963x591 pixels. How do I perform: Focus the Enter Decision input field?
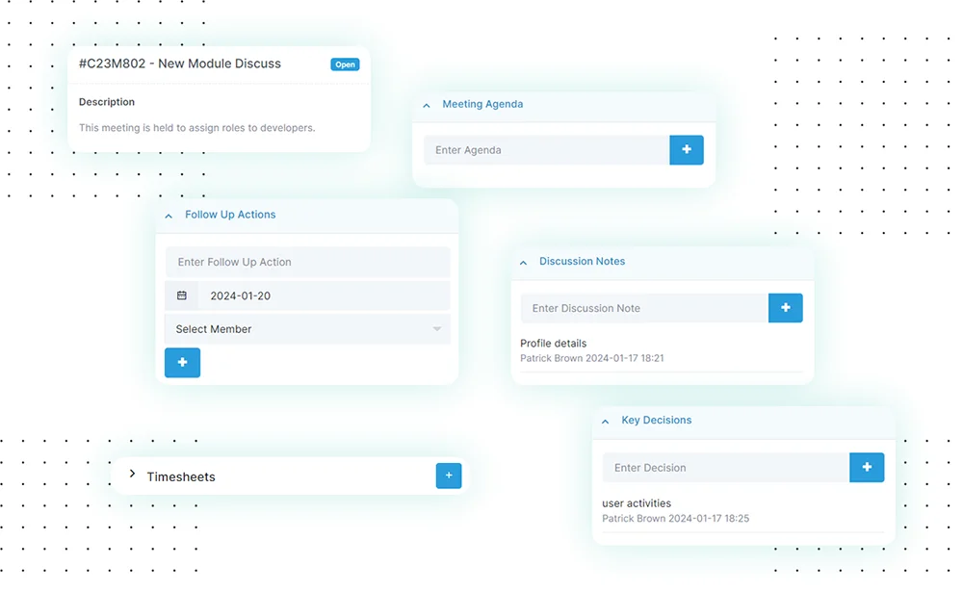[x=725, y=467]
